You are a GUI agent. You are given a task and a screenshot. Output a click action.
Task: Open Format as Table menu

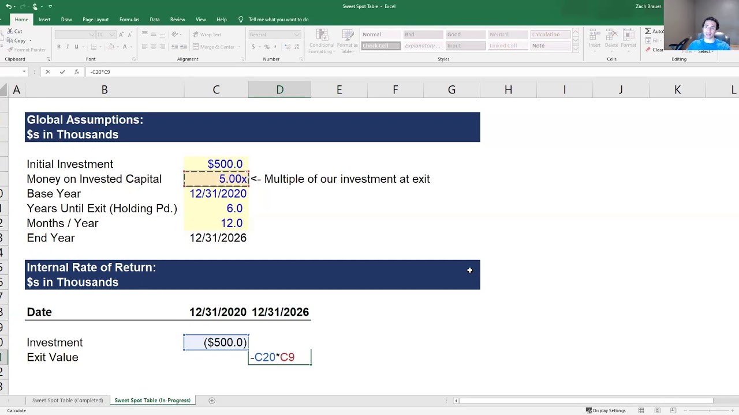tap(347, 41)
